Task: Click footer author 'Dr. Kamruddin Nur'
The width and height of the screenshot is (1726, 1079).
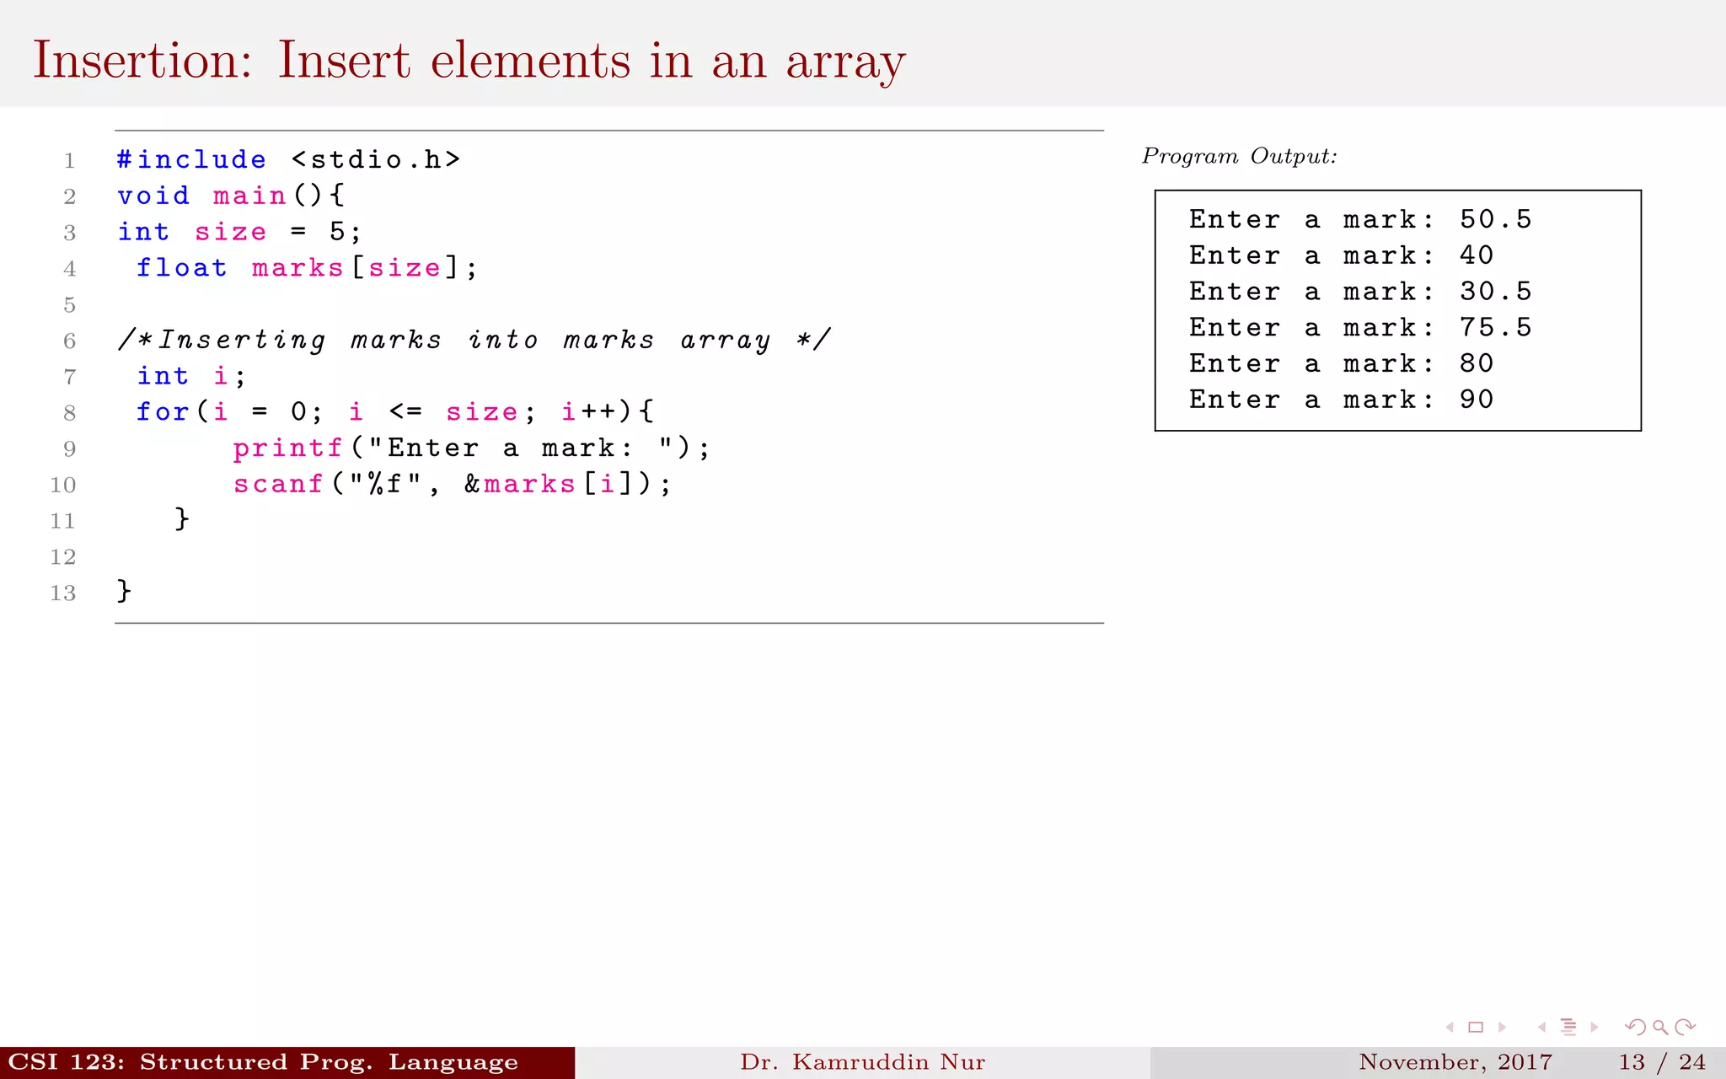Action: (x=863, y=1062)
